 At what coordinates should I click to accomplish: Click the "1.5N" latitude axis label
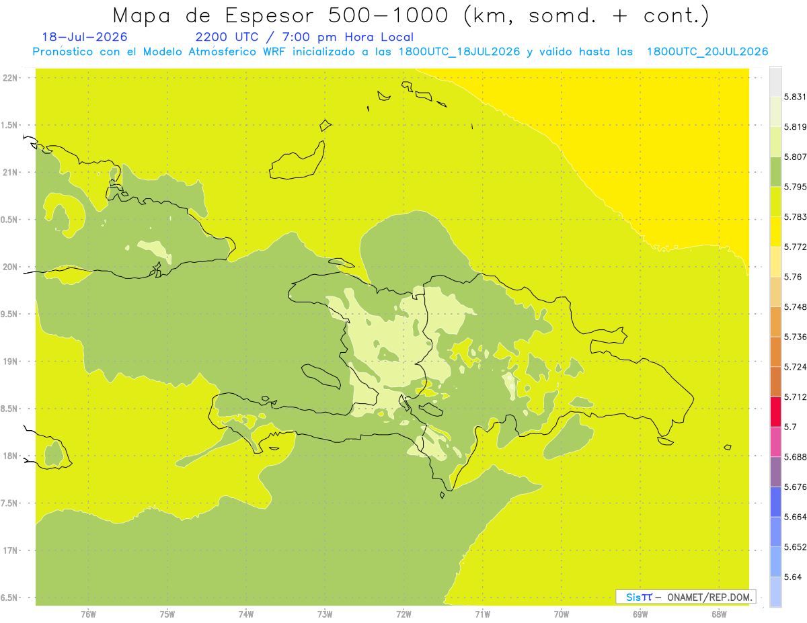(9, 125)
